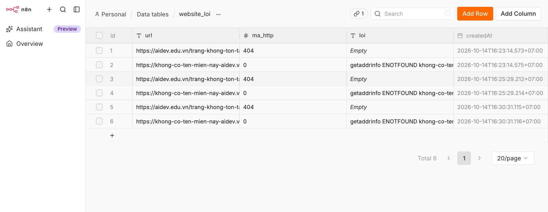Open the sidebar search magnifier icon

tap(63, 9)
